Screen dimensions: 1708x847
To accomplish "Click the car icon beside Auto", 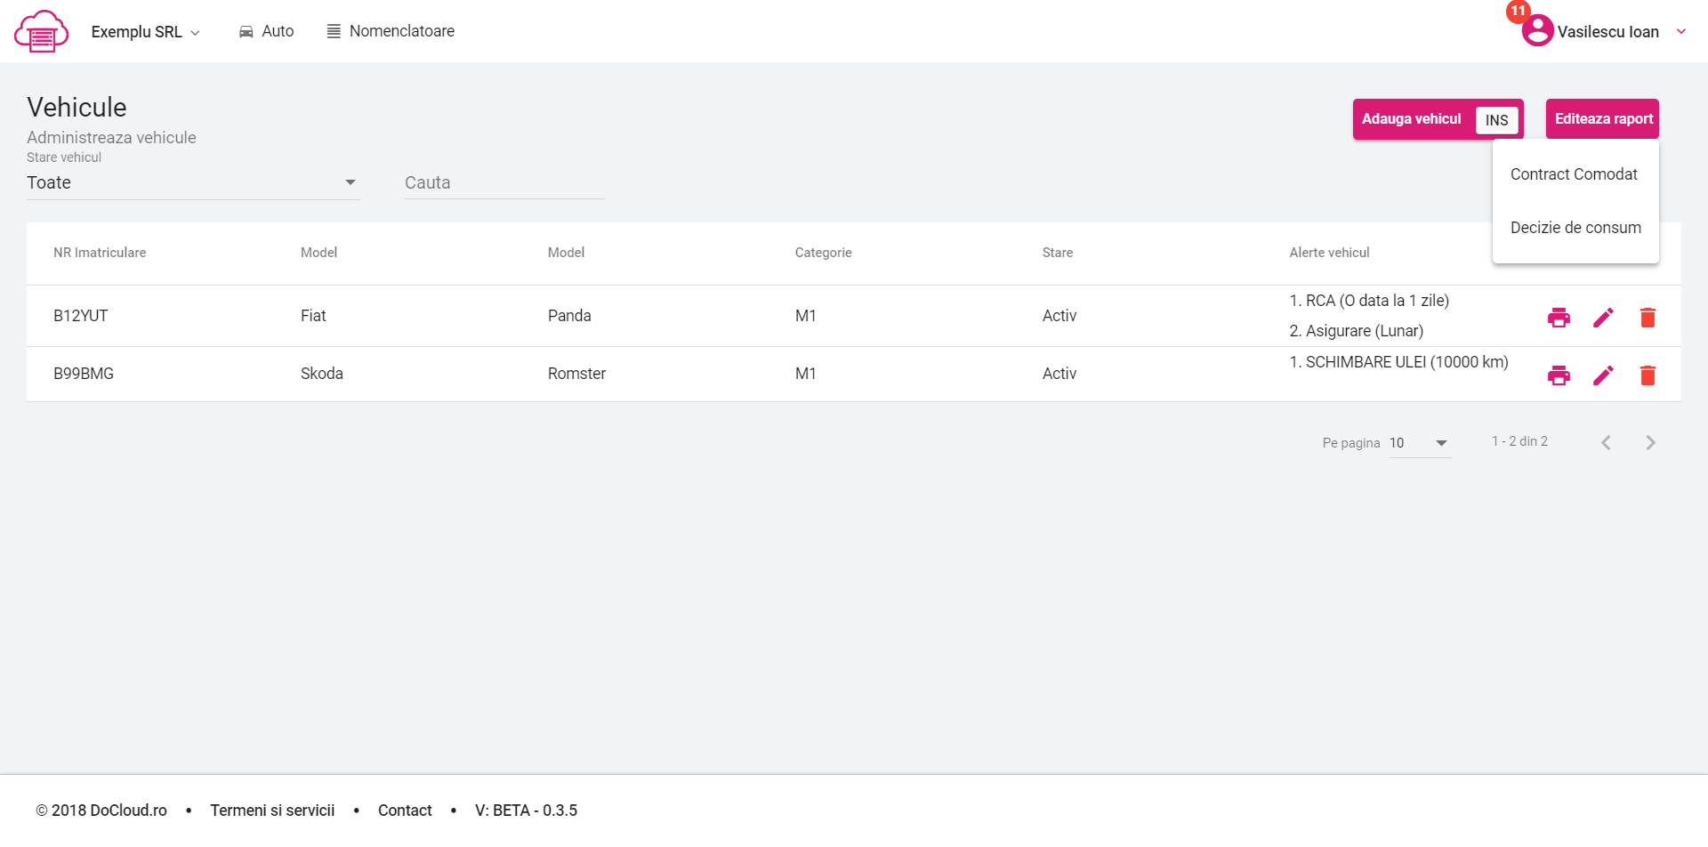I will pos(246,32).
